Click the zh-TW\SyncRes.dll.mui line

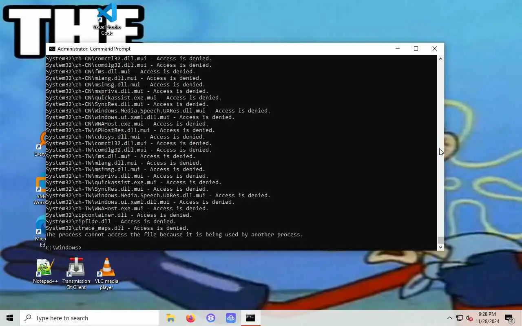click(x=127, y=189)
